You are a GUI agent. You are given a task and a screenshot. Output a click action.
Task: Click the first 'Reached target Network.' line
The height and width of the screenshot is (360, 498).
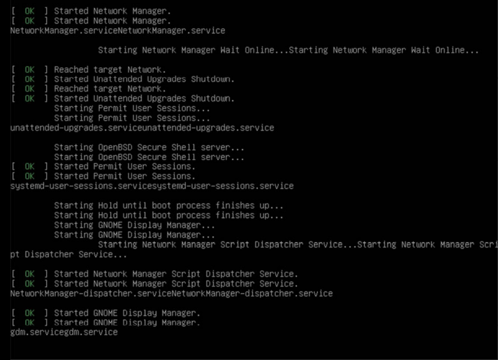(x=110, y=69)
